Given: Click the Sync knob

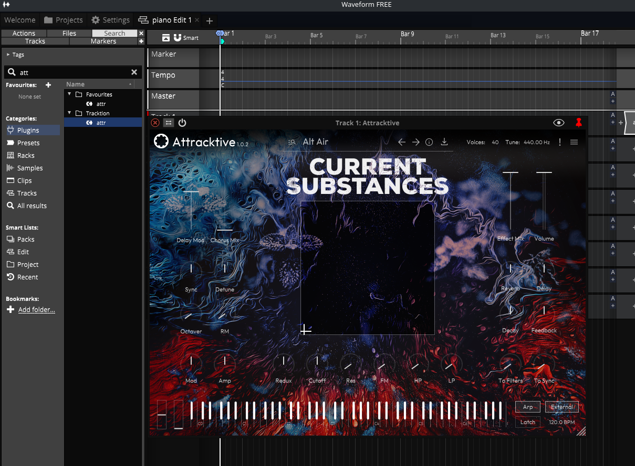Looking at the screenshot, I should [191, 269].
